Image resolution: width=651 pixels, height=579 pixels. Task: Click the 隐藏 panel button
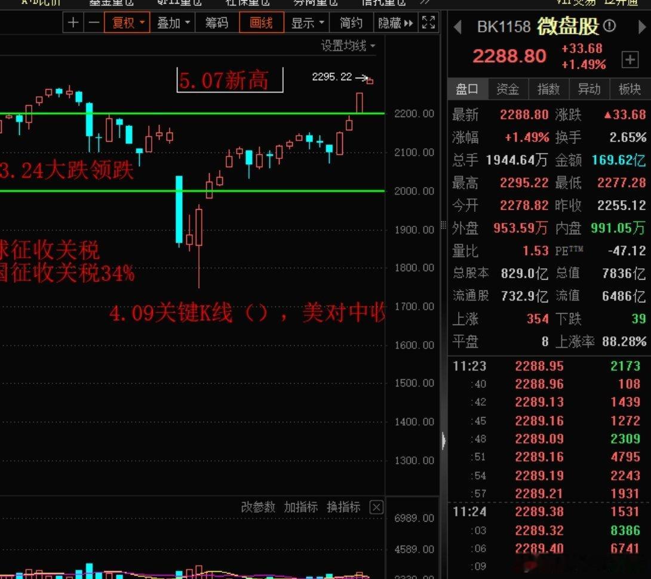(395, 23)
